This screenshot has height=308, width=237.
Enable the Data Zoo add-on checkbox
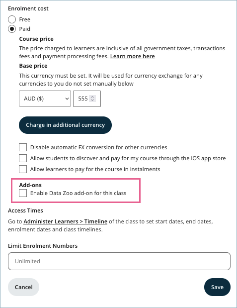coord(23,193)
